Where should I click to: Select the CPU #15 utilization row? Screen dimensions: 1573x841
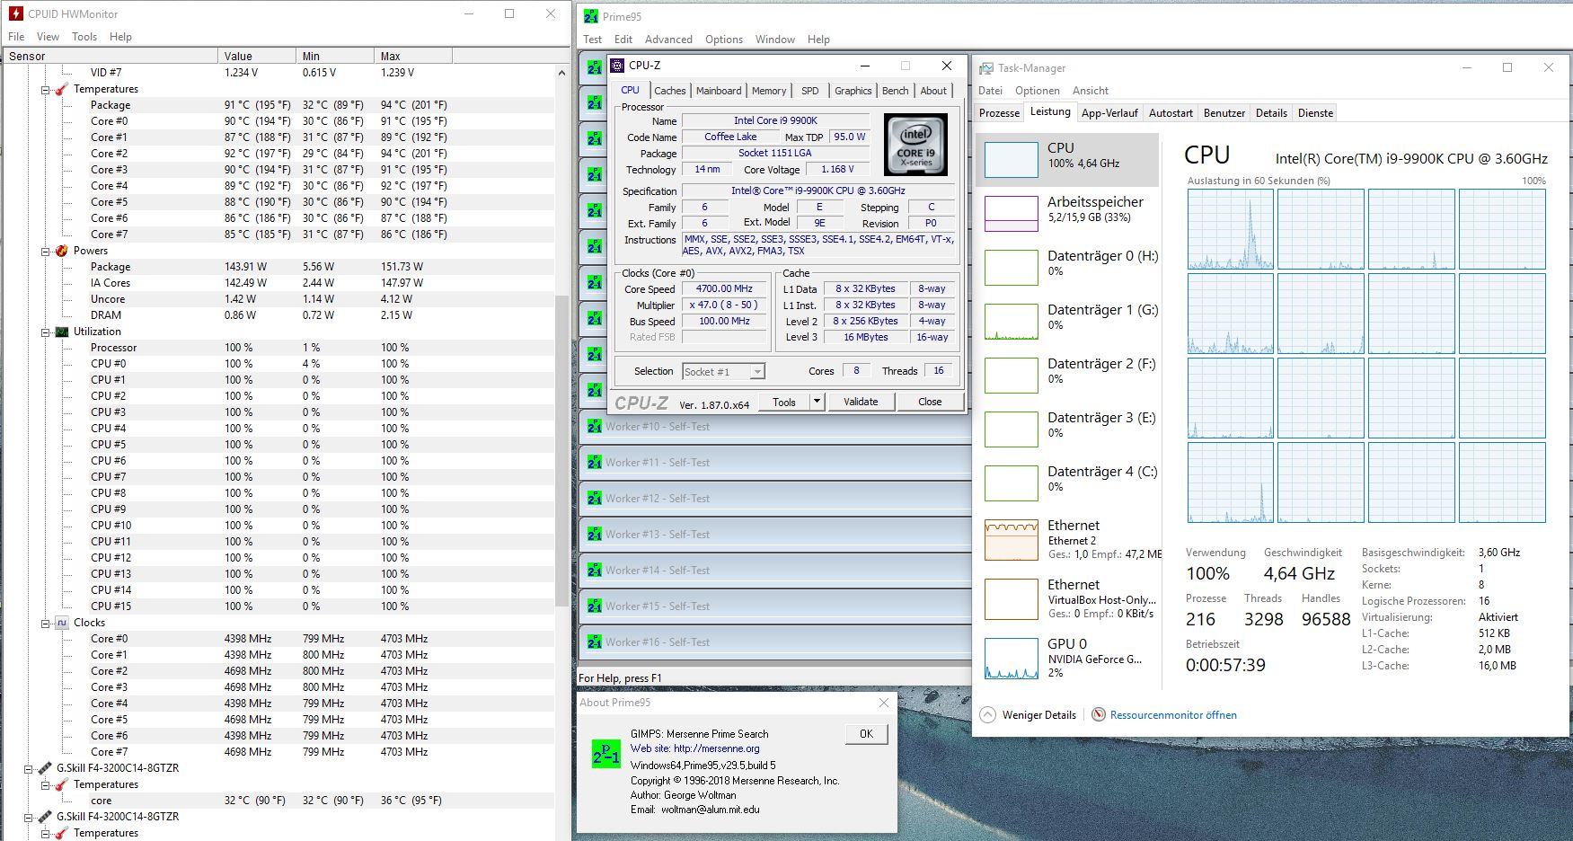(x=278, y=606)
